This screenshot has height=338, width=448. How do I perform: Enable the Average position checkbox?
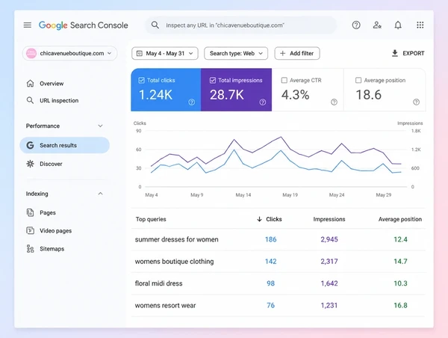tap(358, 80)
